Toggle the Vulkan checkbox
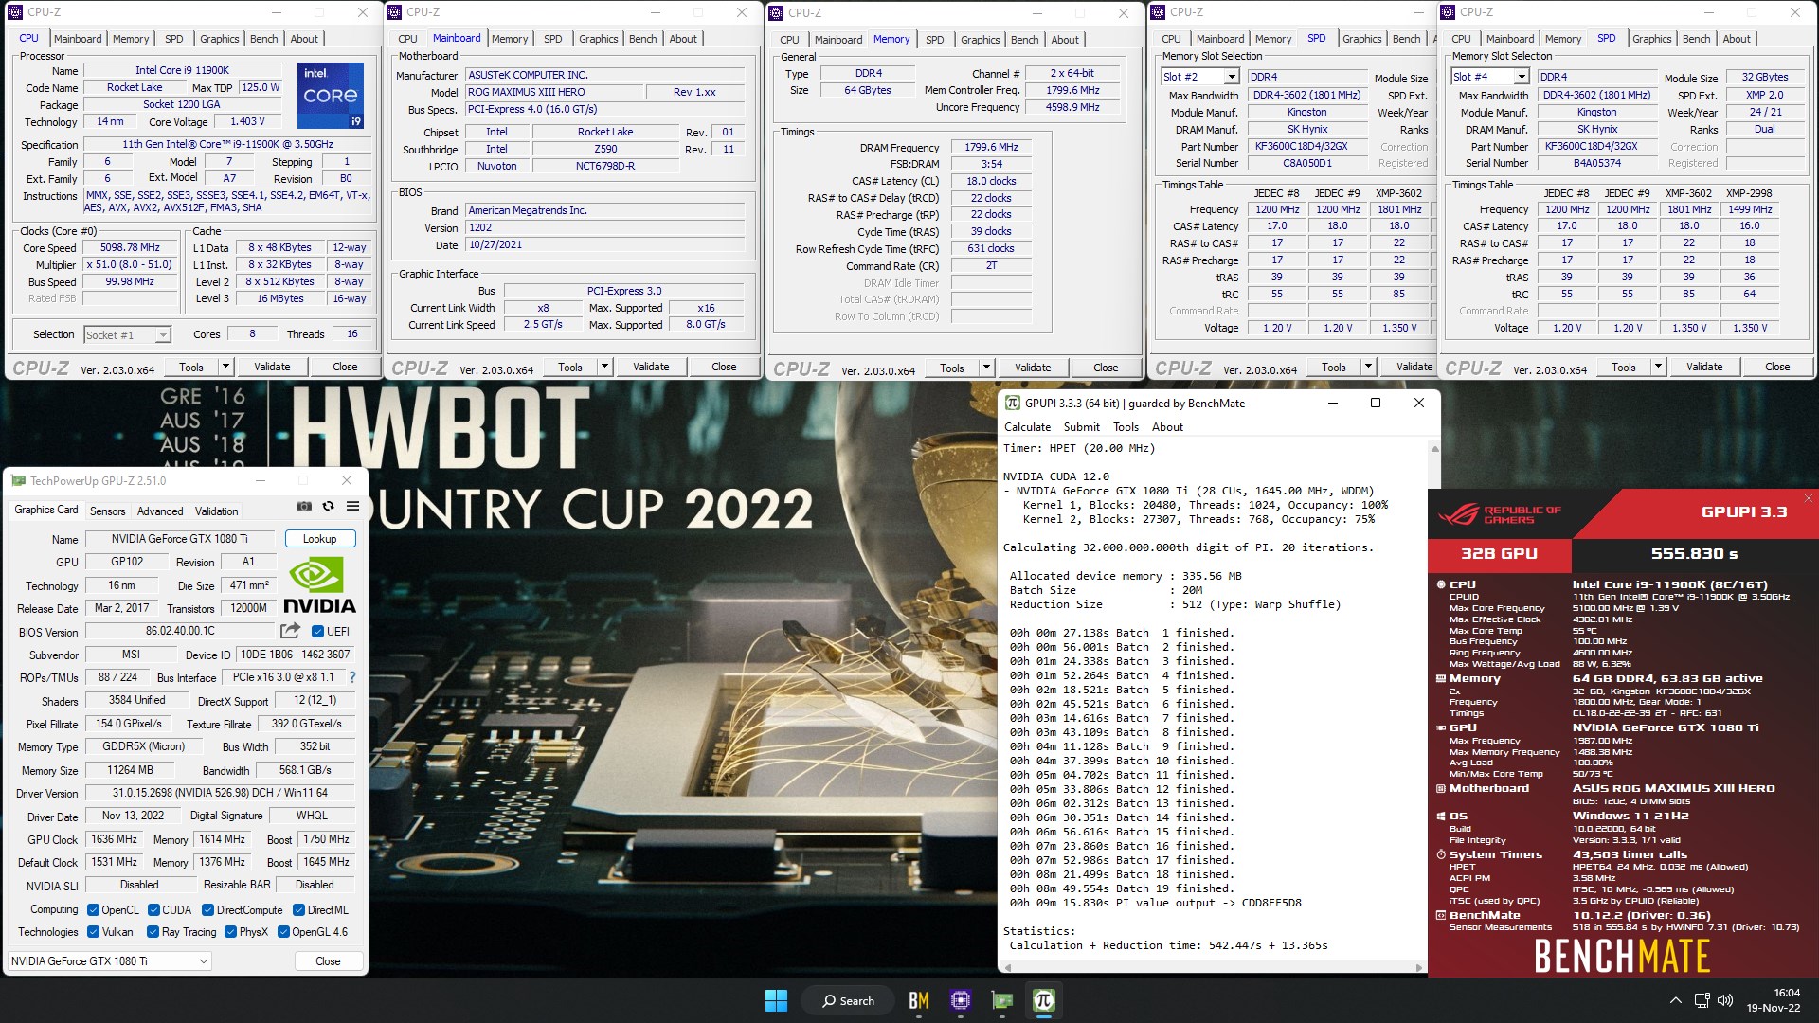The width and height of the screenshot is (1819, 1023). click(x=93, y=932)
